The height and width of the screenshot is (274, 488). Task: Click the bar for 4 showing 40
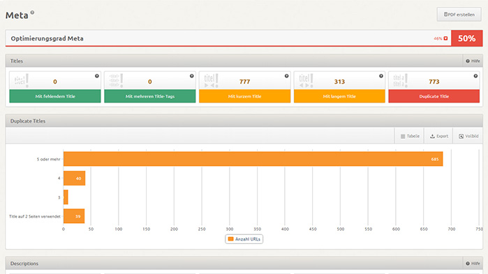coord(75,178)
